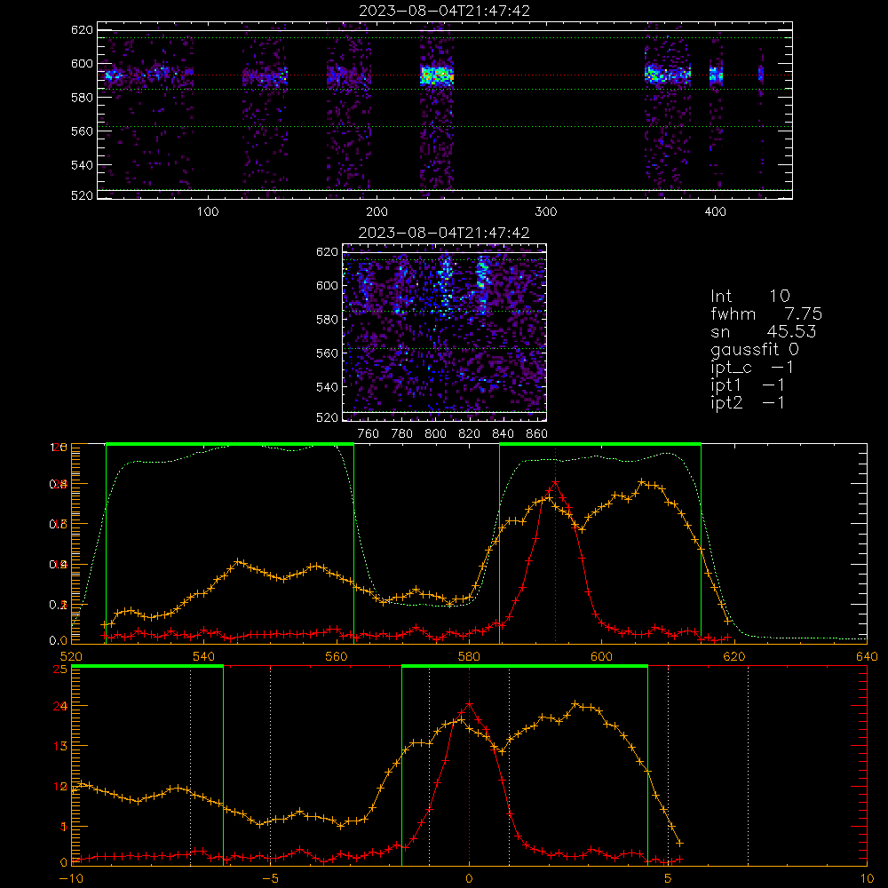
Task: Click thick green bar spanning 525–562 on upper profile
Action: pos(230,444)
